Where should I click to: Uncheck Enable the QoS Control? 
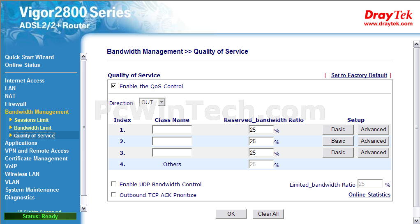113,86
